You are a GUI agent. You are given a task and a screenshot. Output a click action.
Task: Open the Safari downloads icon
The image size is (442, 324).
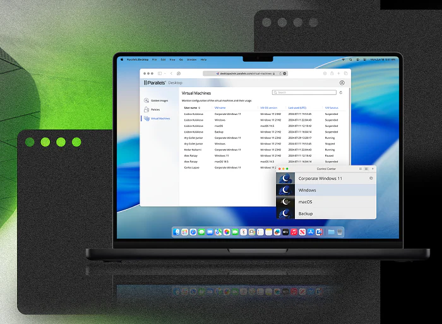[x=325, y=73]
